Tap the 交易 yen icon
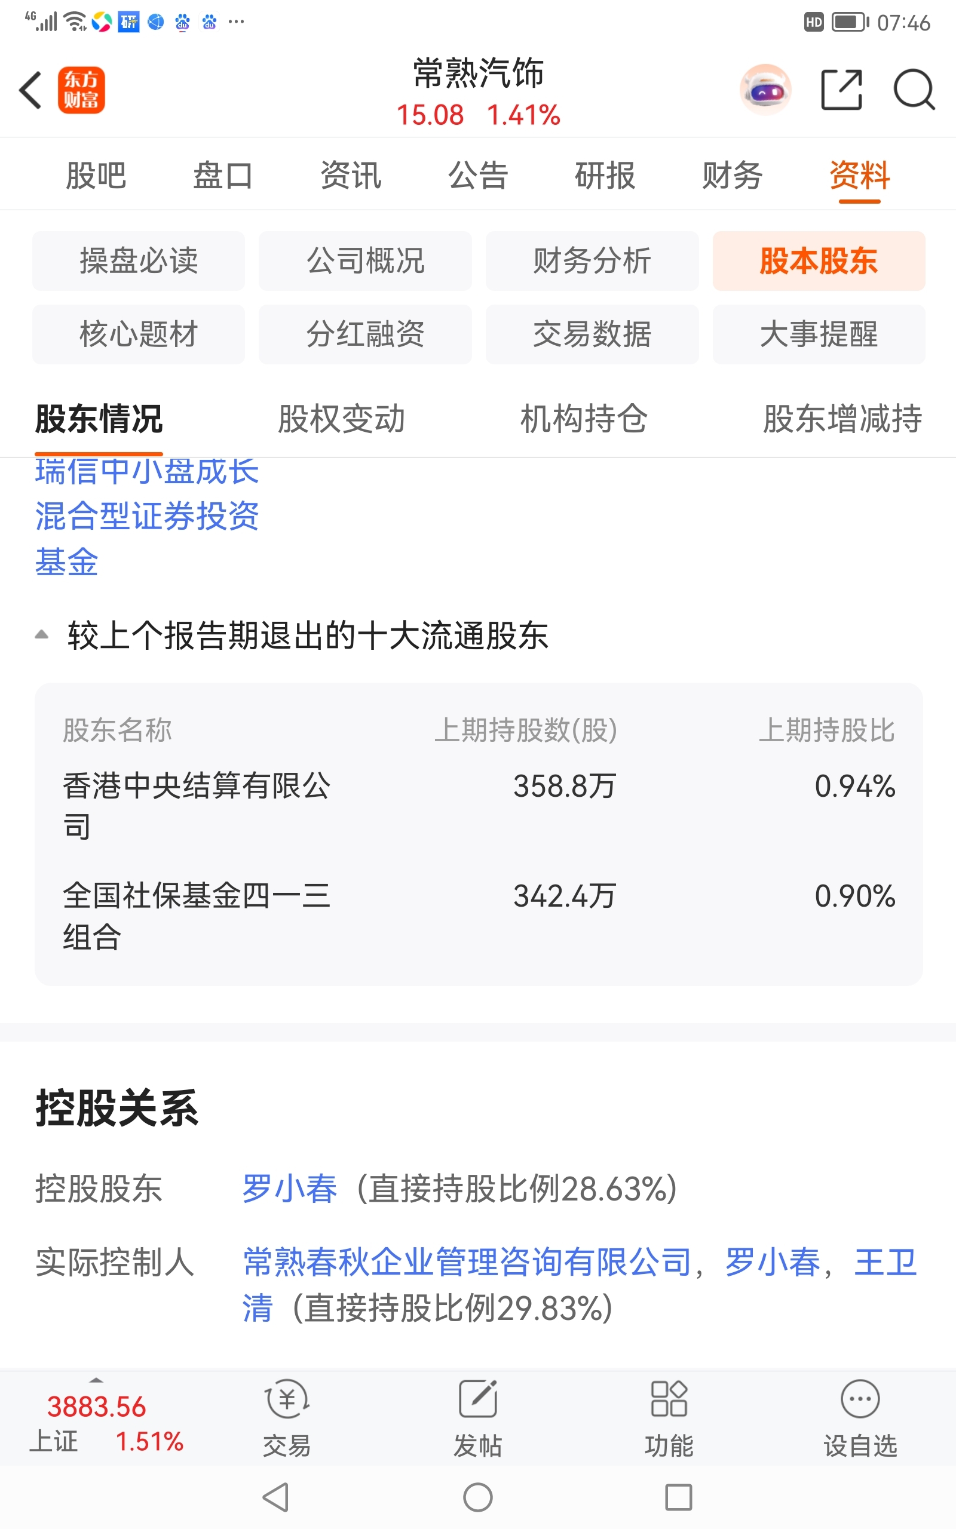The height and width of the screenshot is (1529, 956). pyautogui.click(x=287, y=1399)
